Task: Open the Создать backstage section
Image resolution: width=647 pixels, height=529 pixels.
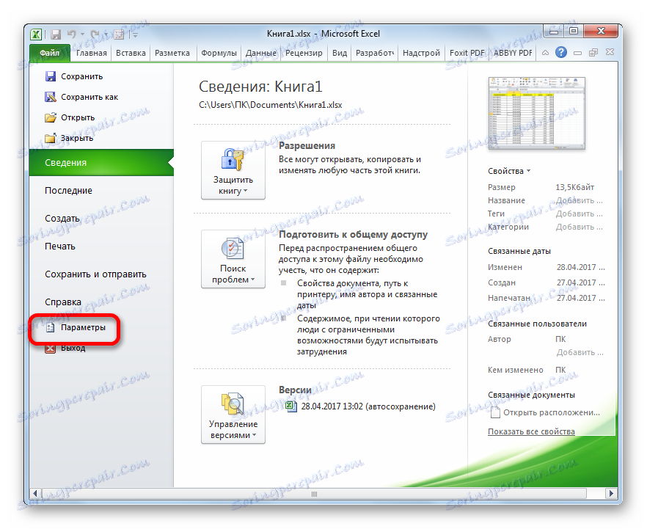Action: [x=62, y=219]
